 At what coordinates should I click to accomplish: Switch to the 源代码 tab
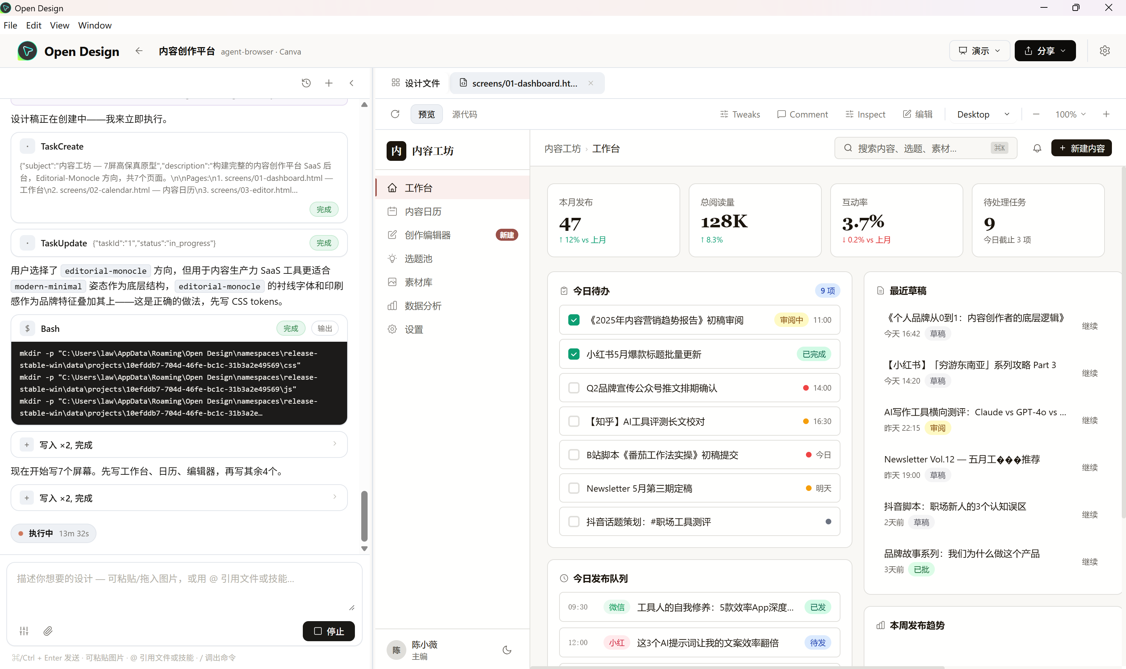(x=464, y=114)
